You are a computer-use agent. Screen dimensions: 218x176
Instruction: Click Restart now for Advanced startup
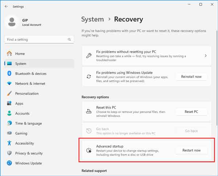tap(191, 150)
